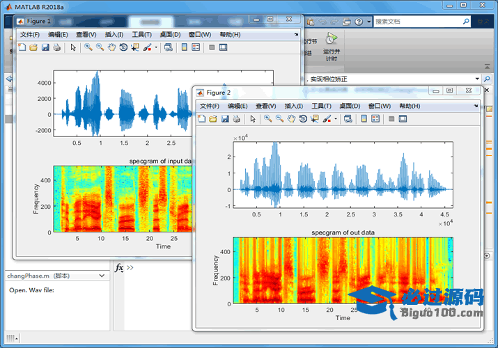Open 编辑(E) menu in Figure 1
The width and height of the screenshot is (498, 348).
tap(58, 35)
